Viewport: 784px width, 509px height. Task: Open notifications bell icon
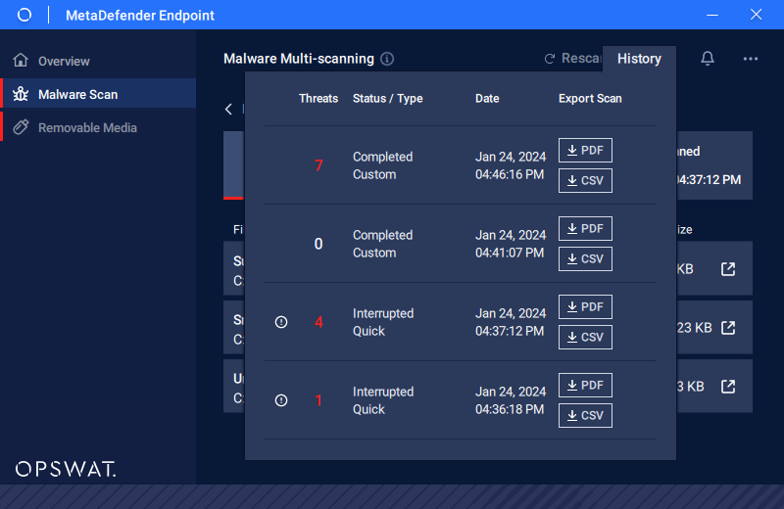[x=708, y=59]
